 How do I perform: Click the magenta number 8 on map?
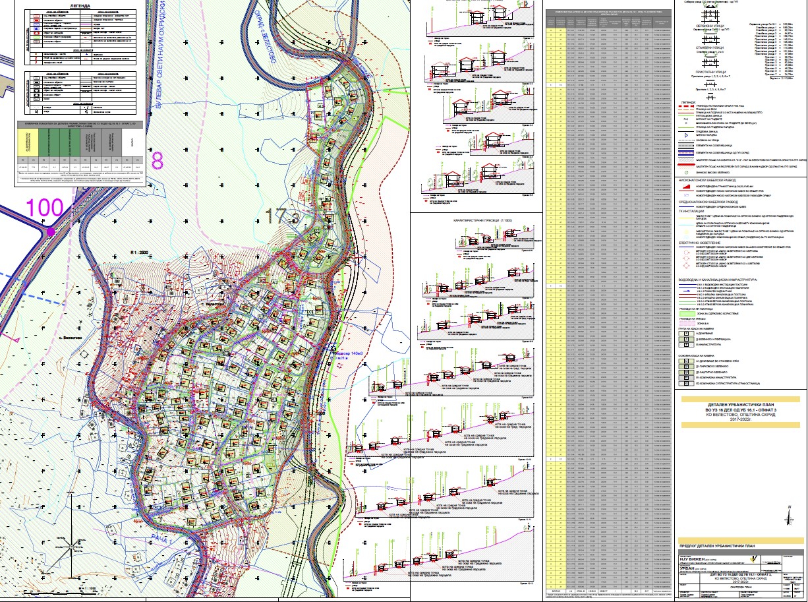point(158,161)
